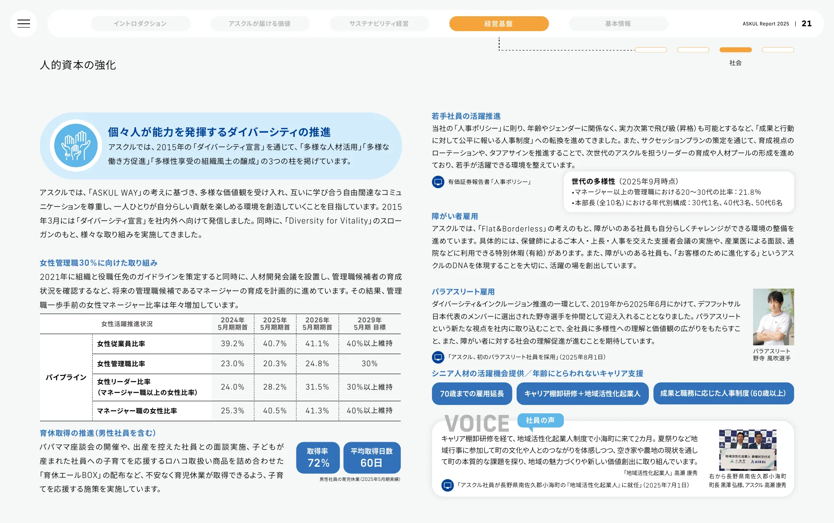Go to the 基本情報 tab

[x=618, y=24]
